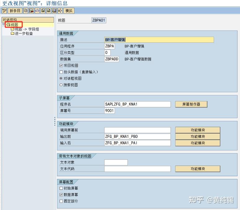Viewport: 240px width, 210px height.
Task: Click 输入后 field ZFG_BP_KNA1_PAI
Action: (137, 143)
